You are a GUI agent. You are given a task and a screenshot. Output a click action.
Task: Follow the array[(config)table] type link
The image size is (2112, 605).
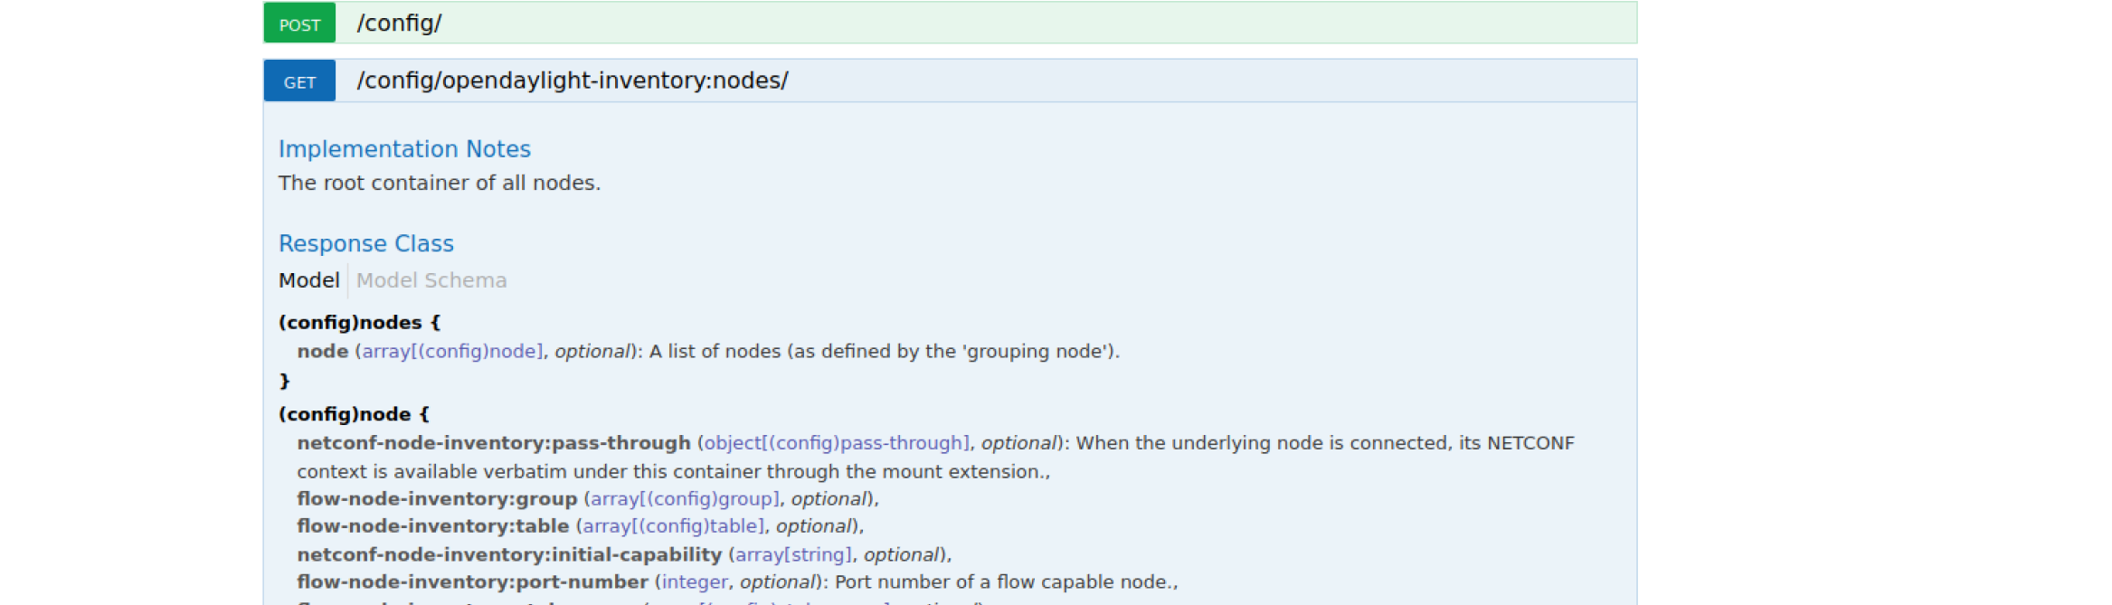[x=673, y=526]
